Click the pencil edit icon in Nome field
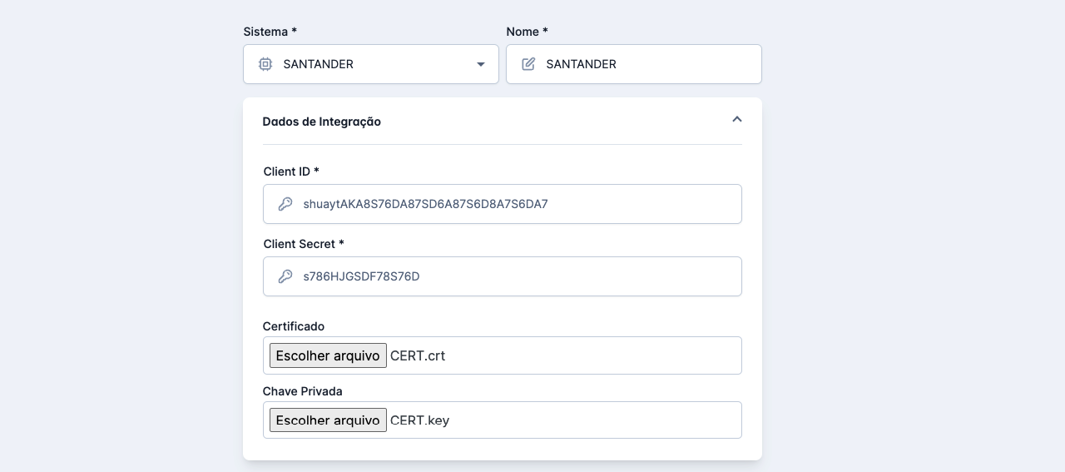Viewport: 1065px width, 472px height. pos(528,64)
